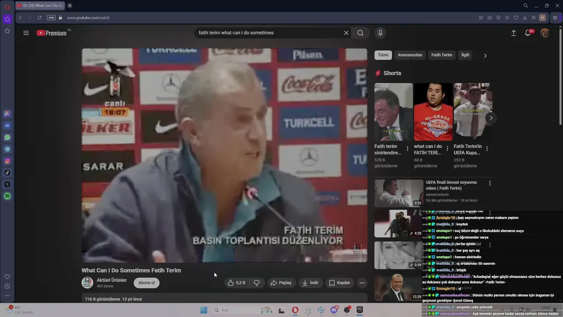Bookmark page with address bar heart
The width and height of the screenshot is (563, 317).
516,18
